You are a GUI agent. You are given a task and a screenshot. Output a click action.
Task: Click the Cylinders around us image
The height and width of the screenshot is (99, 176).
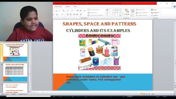100,52
